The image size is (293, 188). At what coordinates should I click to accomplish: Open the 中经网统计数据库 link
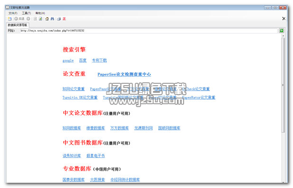(x=125, y=179)
